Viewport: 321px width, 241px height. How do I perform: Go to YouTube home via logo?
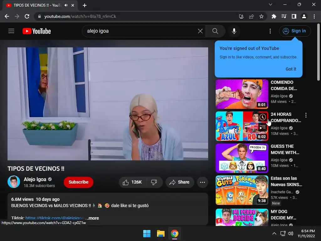(x=37, y=31)
